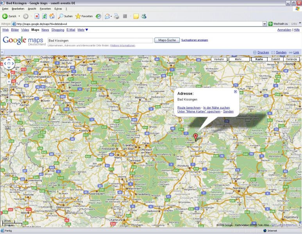
Task: Open the Datei menu
Action: point(5,9)
